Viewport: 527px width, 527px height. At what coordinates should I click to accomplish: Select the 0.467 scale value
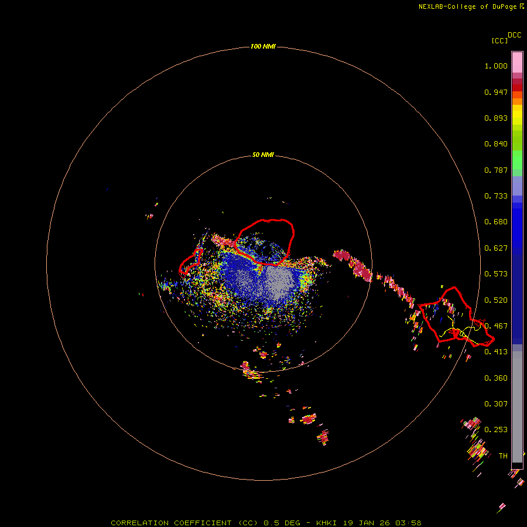(x=496, y=326)
